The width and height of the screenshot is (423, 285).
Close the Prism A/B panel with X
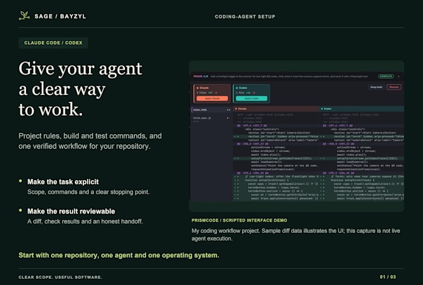399,76
